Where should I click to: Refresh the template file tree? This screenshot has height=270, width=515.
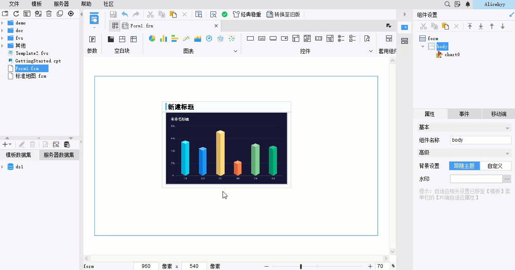(x=16, y=13)
